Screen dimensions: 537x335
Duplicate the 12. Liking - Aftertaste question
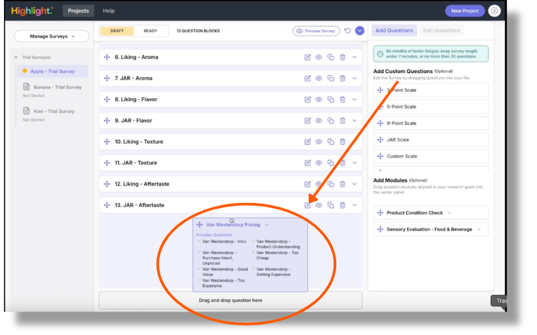(330, 184)
